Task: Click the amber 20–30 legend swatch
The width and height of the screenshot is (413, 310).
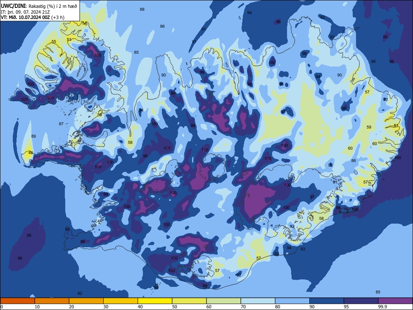Action: 86,301
